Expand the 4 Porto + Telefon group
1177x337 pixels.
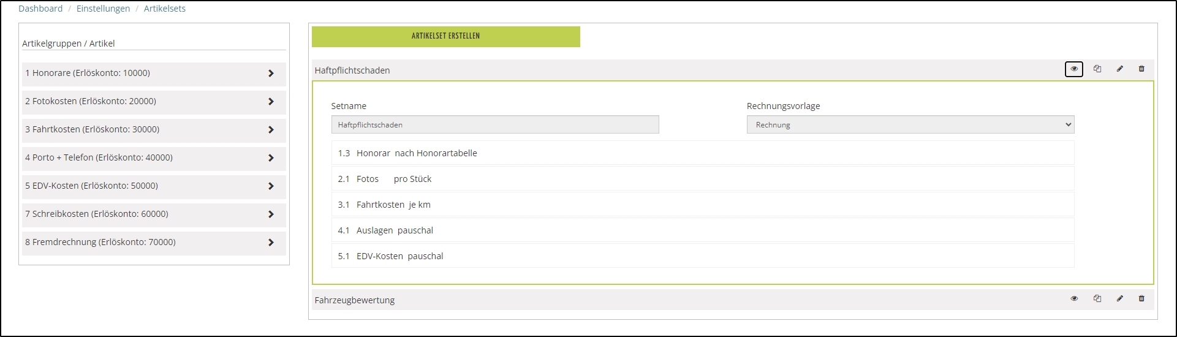(271, 158)
